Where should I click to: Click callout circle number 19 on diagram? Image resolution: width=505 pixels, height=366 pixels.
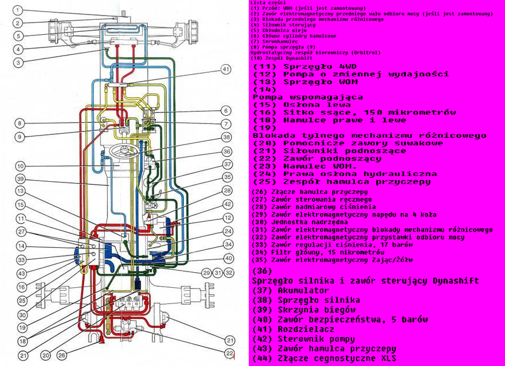click(x=22, y=328)
